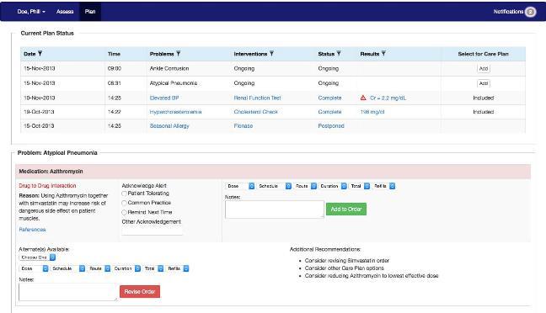Open Azithromycin Route dropdown
The width and height of the screenshot is (546, 313).
tap(305, 186)
